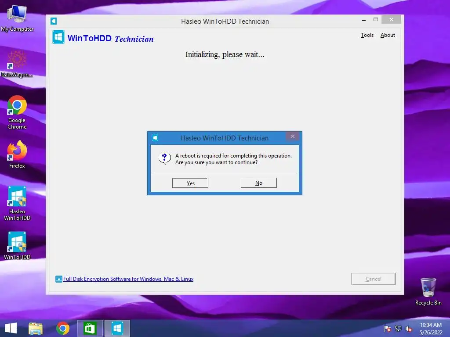
Task: Maximize the WinToHDD Technician window
Action: click(x=375, y=19)
